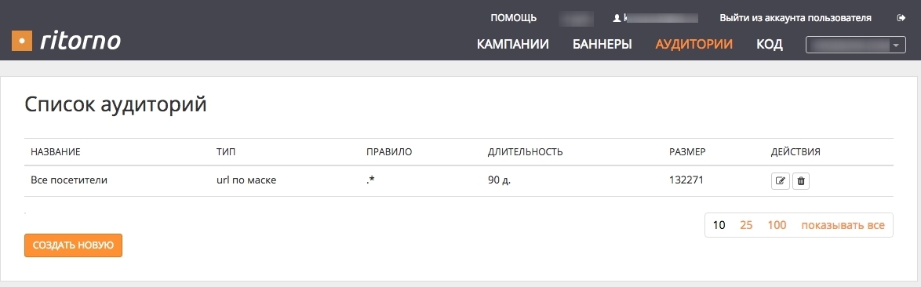921x287 pixels.
Task: Click the ritorno orange logo square
Action: (x=22, y=41)
